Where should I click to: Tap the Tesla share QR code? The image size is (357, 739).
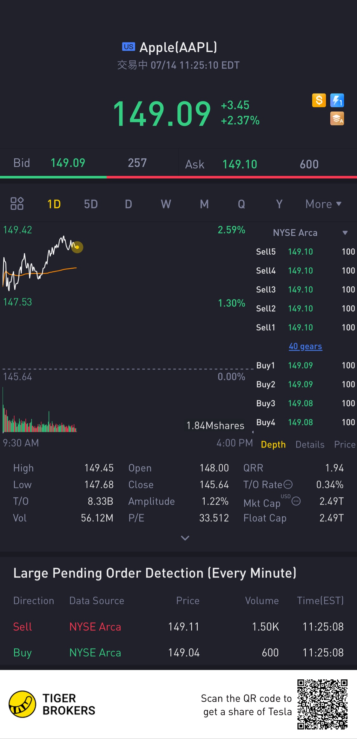(x=322, y=704)
